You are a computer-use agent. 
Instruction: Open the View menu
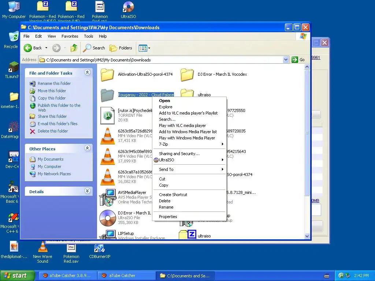(x=52, y=36)
